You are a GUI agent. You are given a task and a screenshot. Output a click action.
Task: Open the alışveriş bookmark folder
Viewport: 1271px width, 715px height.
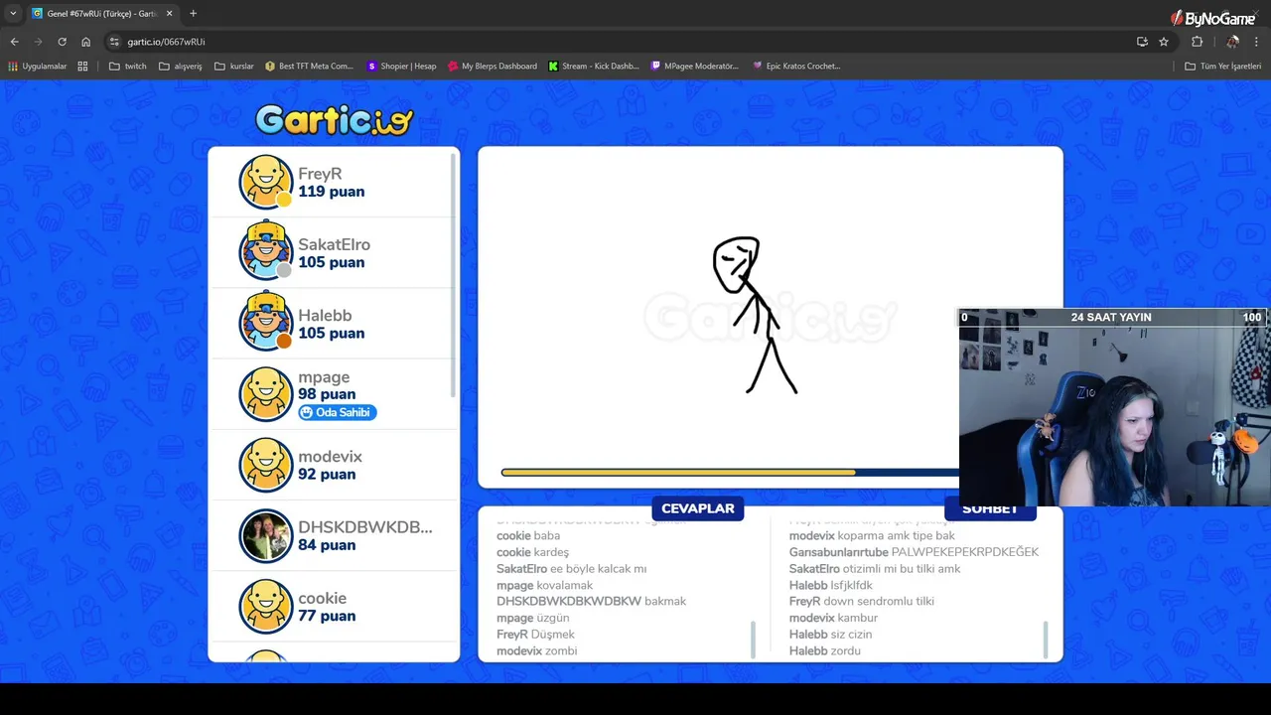tap(180, 67)
